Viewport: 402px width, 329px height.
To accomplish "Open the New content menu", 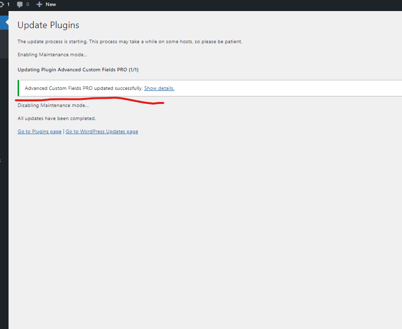I will [x=46, y=5].
